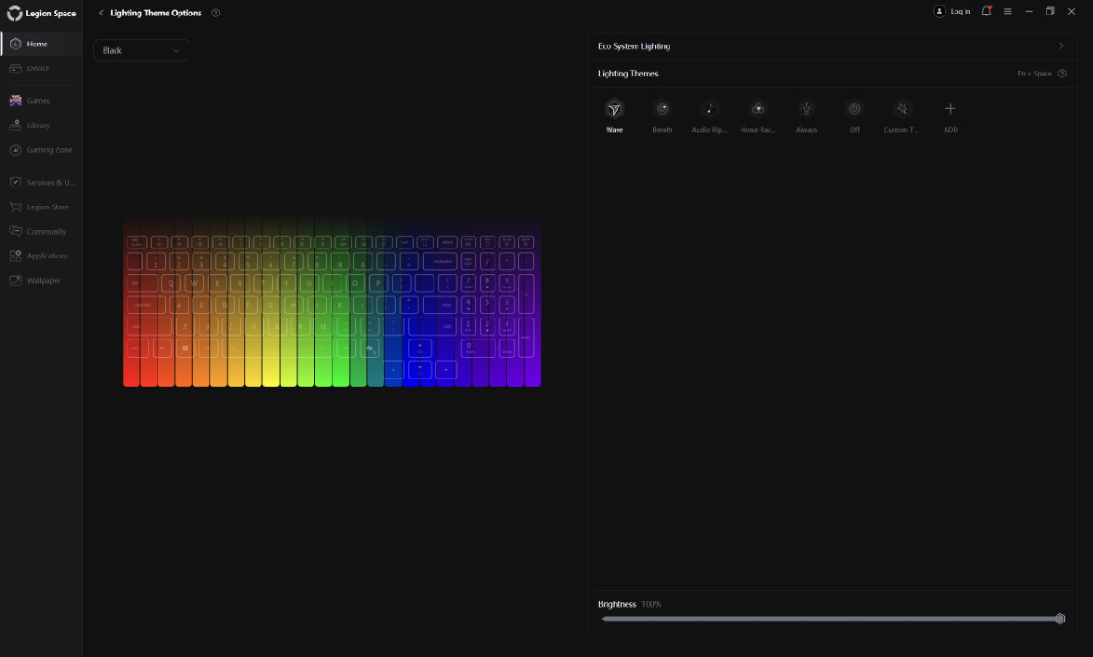
Task: Set lighting to Always on
Action: coord(806,109)
